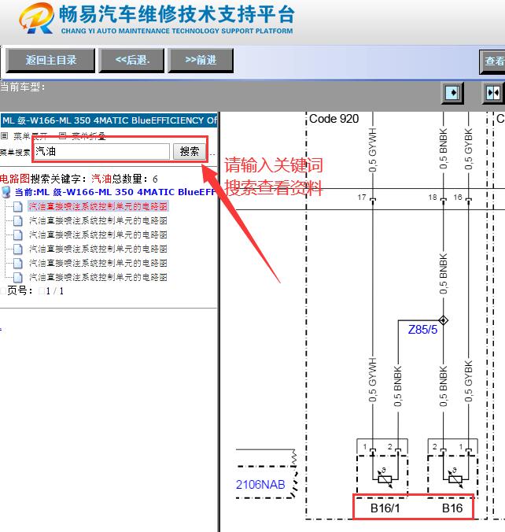Open the highlighted red 汽油直接喷注 result

(98, 206)
